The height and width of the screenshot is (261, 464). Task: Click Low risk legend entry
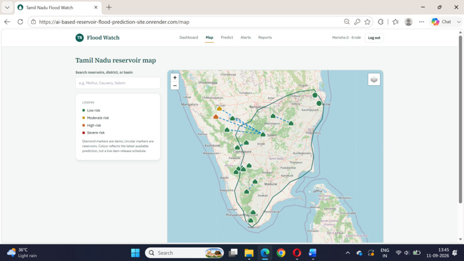tap(91, 110)
